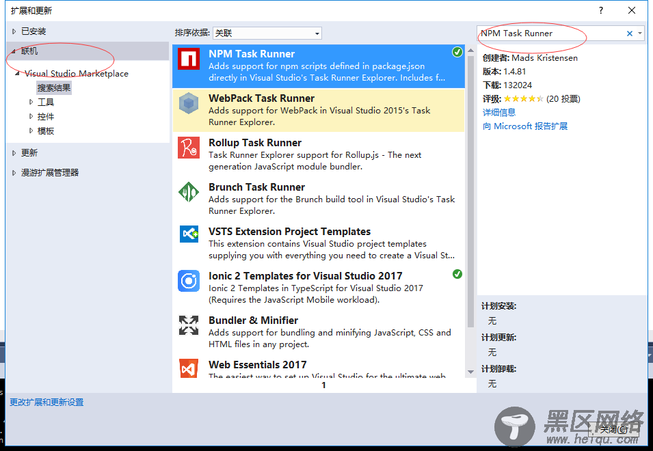The width and height of the screenshot is (653, 451).
Task: Open the search box history dropdown arrow
Action: (640, 33)
